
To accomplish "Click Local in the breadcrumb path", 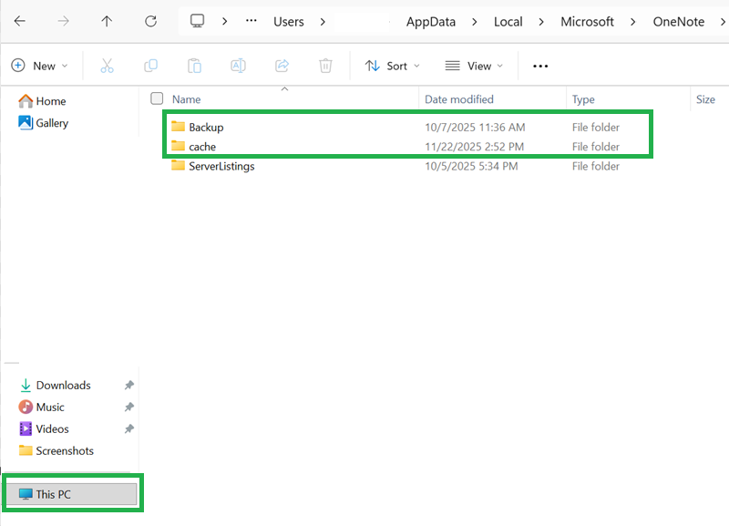I will click(508, 21).
